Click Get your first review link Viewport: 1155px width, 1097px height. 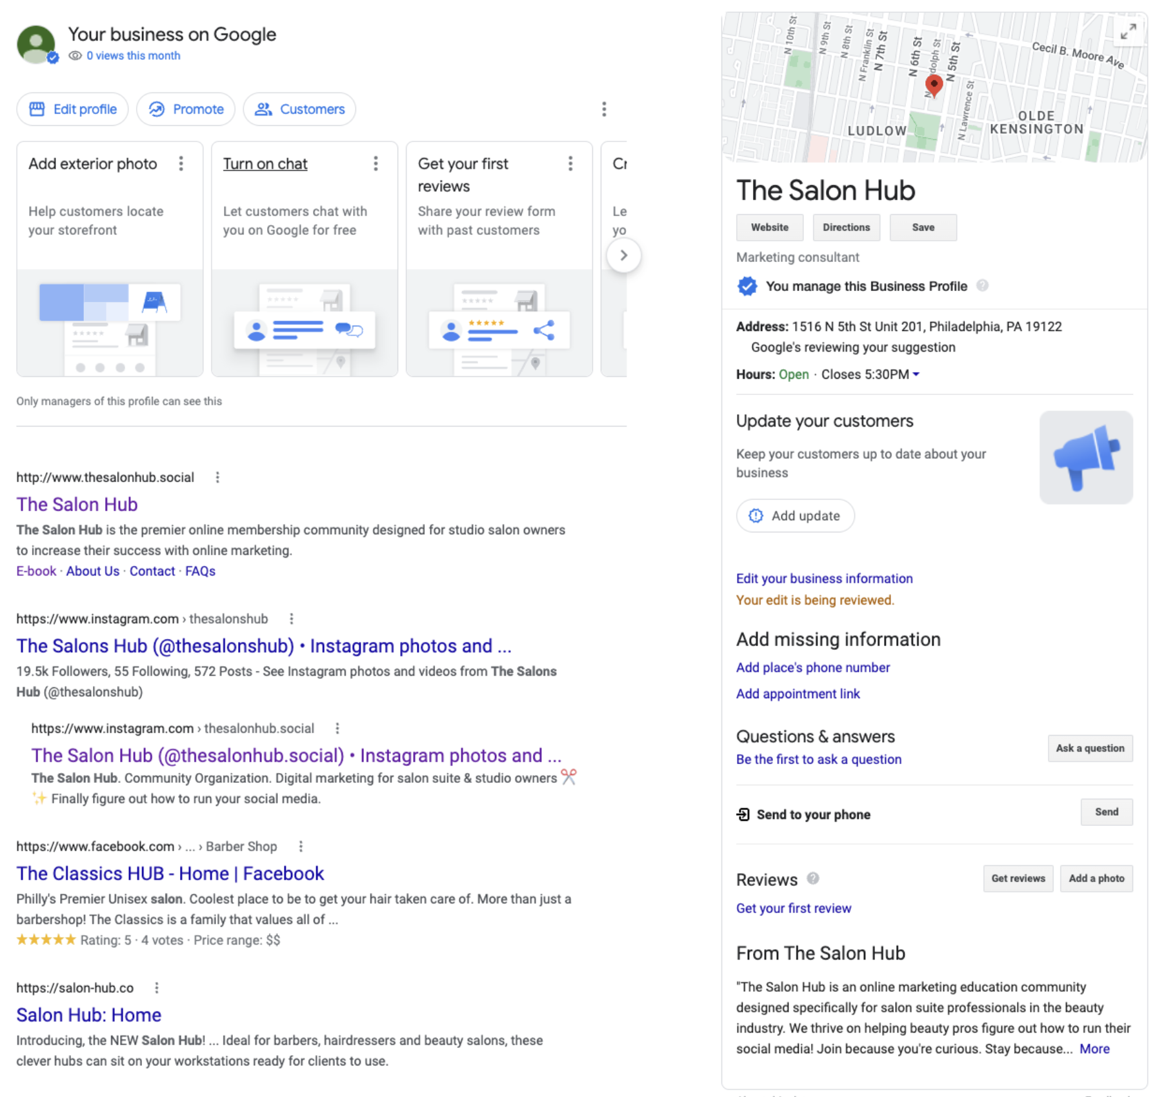point(794,908)
